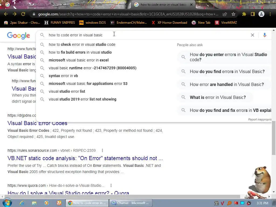Open the New Tab bookmark
Viewport: 276px width, 207px height.
click(201, 23)
